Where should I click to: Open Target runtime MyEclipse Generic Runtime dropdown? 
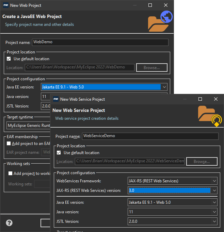pos(29,126)
